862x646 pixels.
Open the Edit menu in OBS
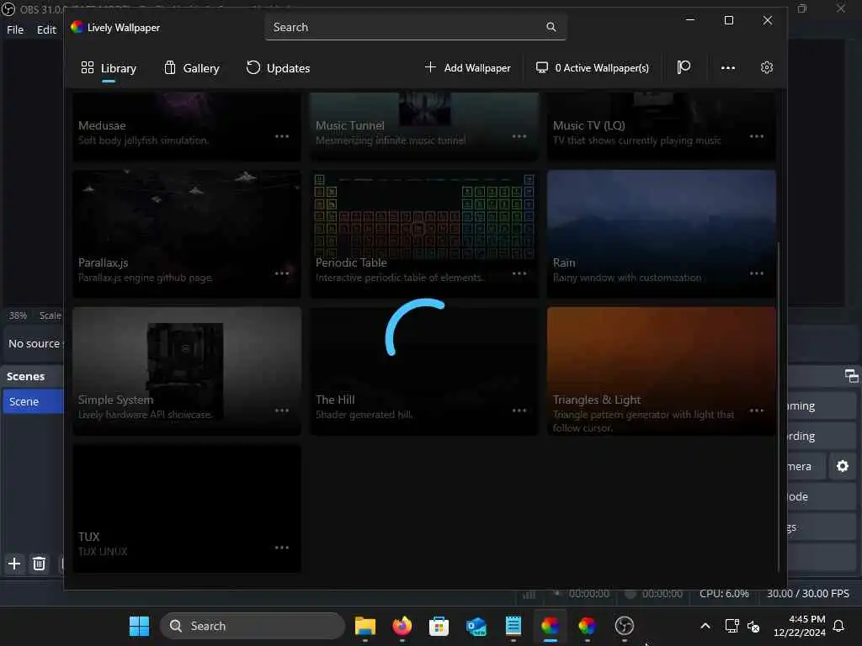(47, 29)
